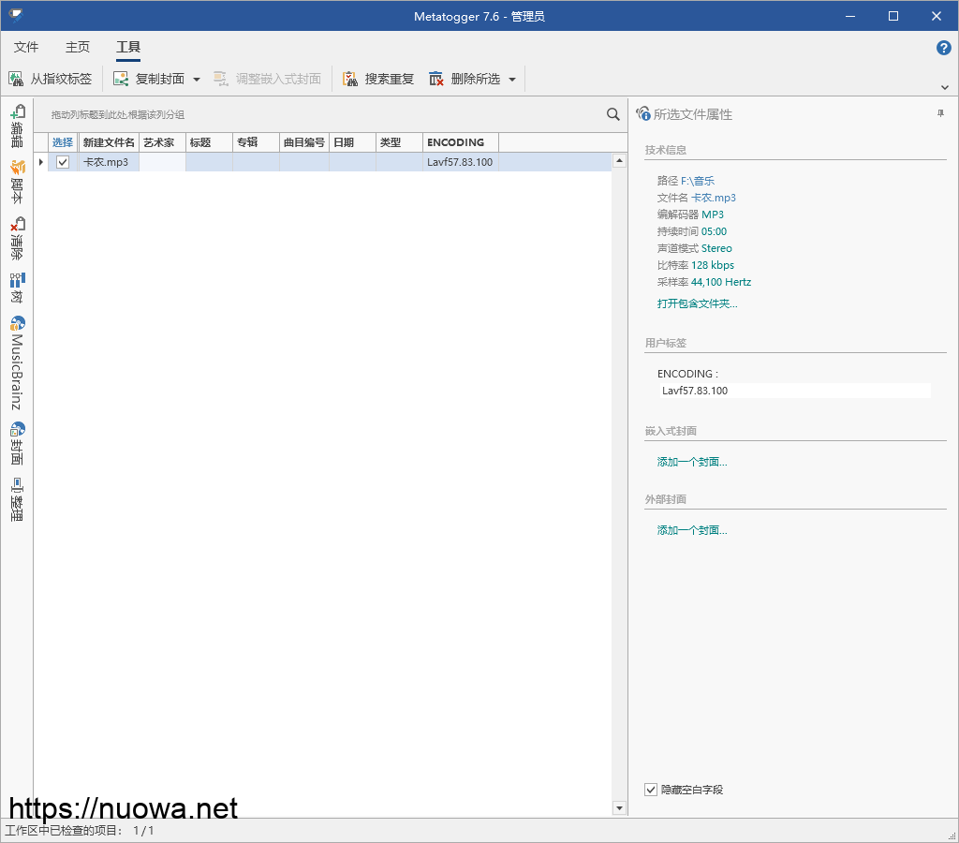Switch to the 主页 tab

[78, 48]
